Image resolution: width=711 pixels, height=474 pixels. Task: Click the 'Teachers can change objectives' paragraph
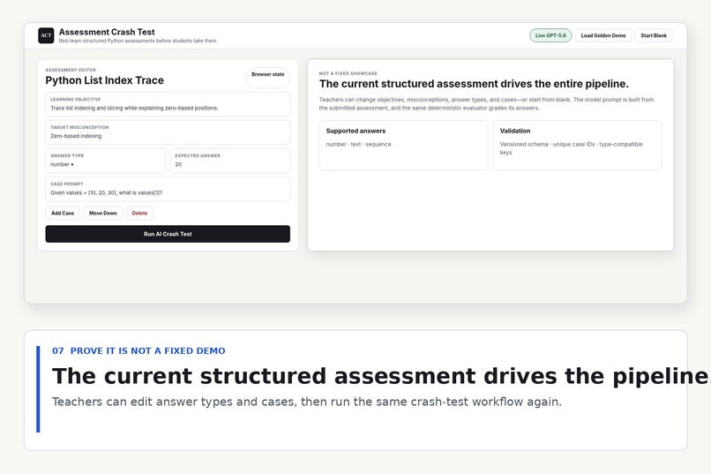[x=486, y=104]
